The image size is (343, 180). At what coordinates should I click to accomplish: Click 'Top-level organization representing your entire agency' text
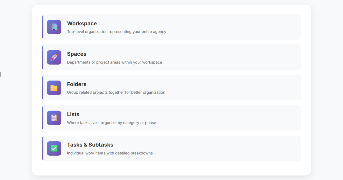click(x=117, y=32)
